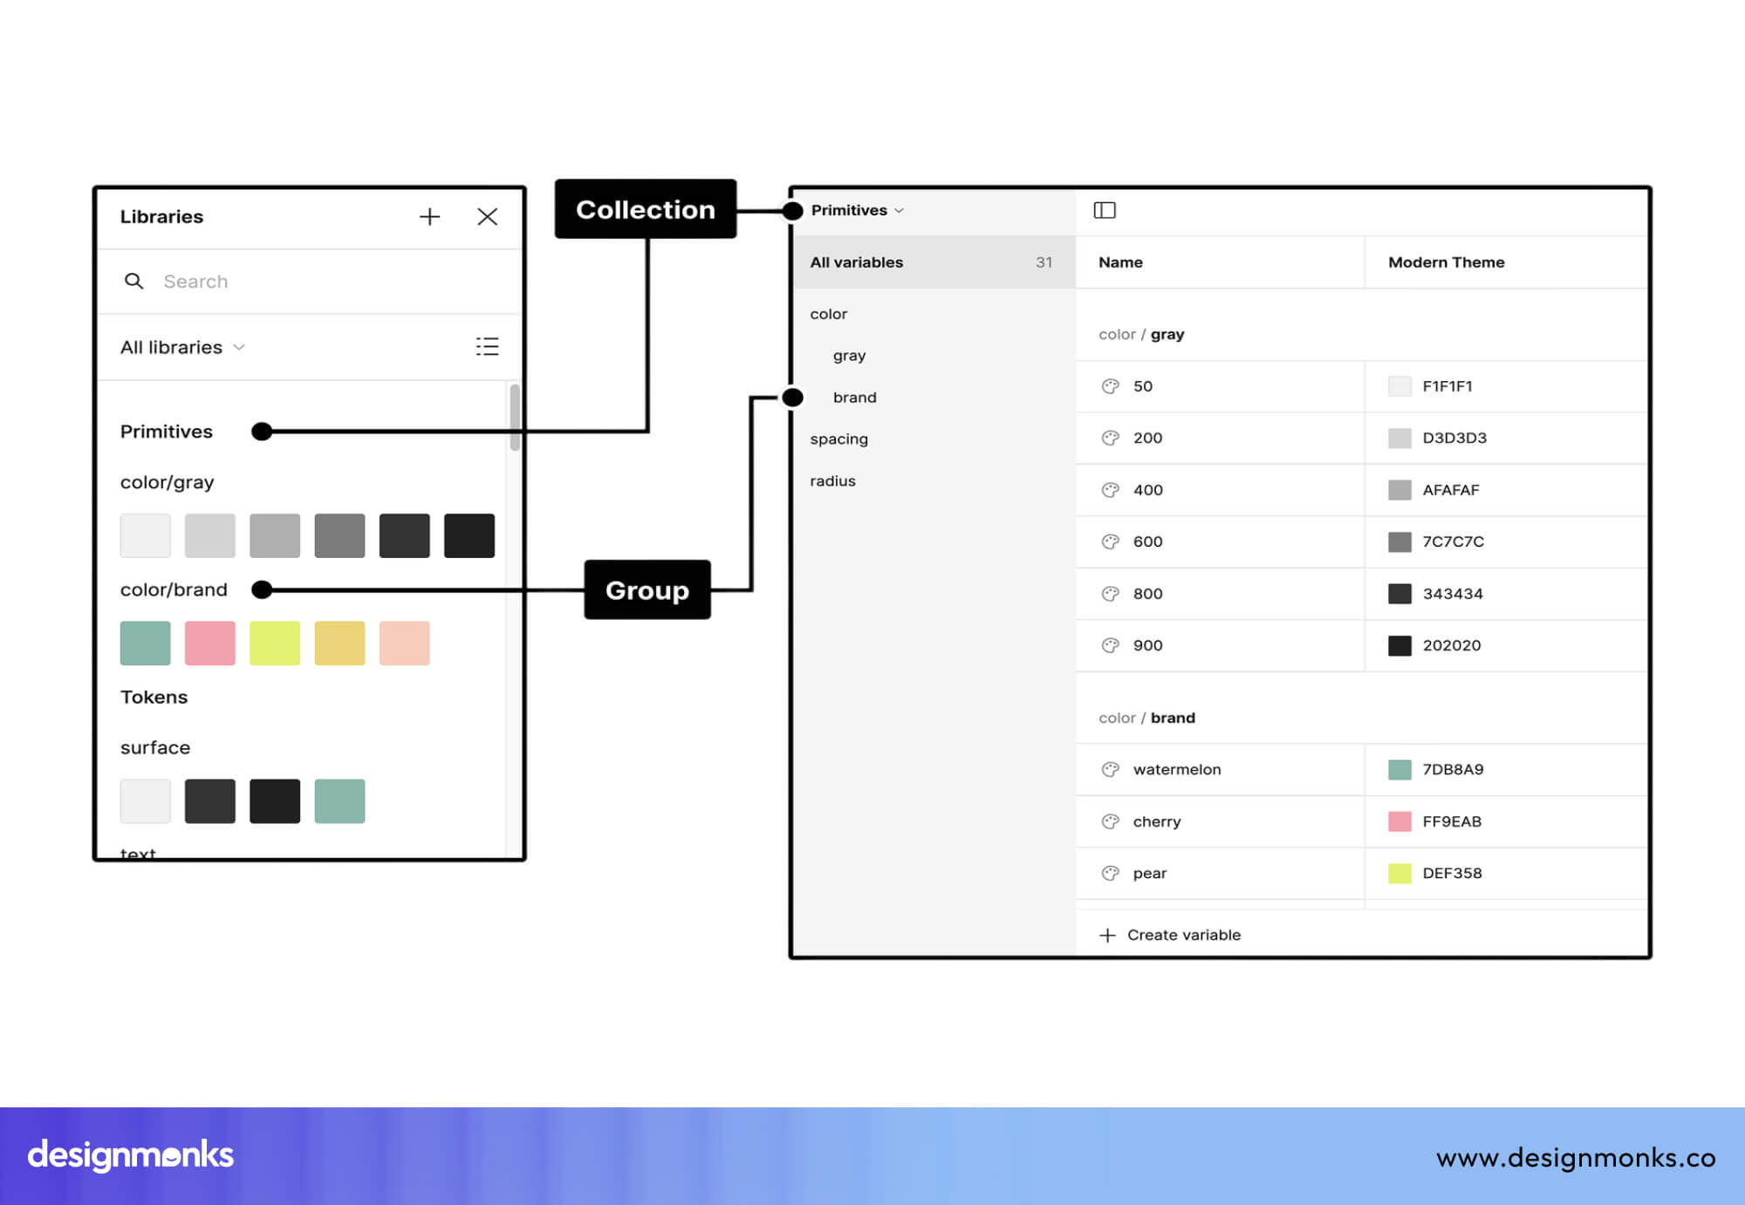Image resolution: width=1745 pixels, height=1205 pixels.
Task: Open the Primitives collection dropdown
Action: pos(858,210)
